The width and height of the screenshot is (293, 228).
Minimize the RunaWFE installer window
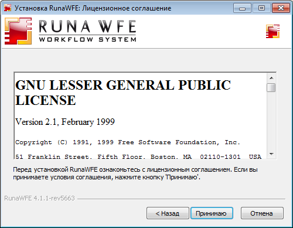click(242, 8)
